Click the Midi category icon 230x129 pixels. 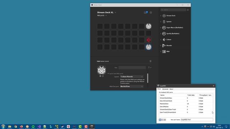[164, 52]
